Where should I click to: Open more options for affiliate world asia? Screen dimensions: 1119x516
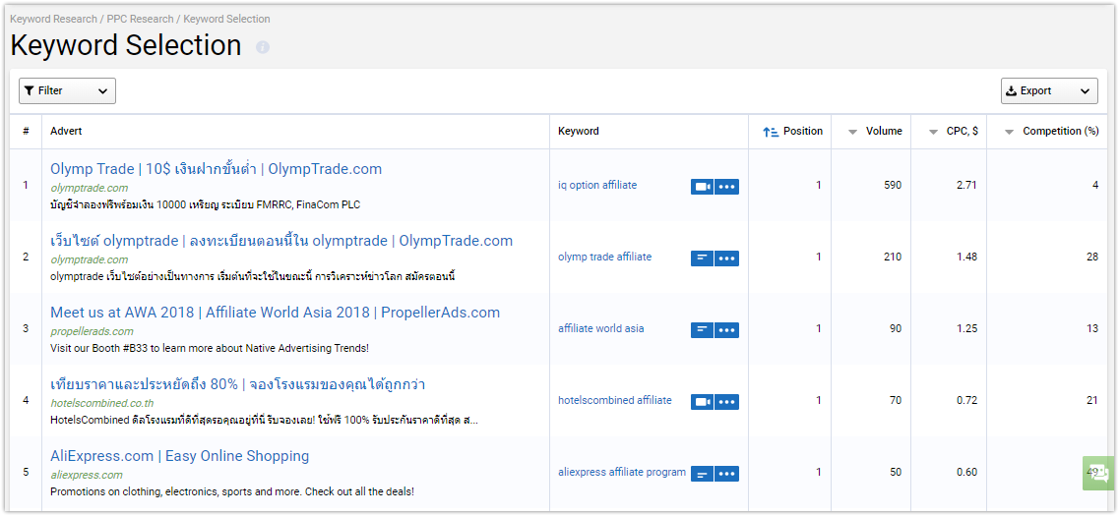click(x=726, y=330)
